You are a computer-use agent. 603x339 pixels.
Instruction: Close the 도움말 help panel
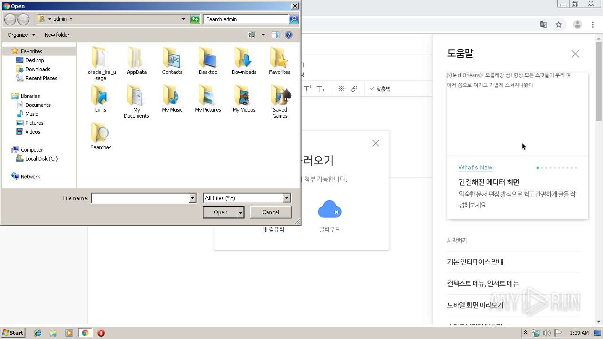tap(575, 54)
